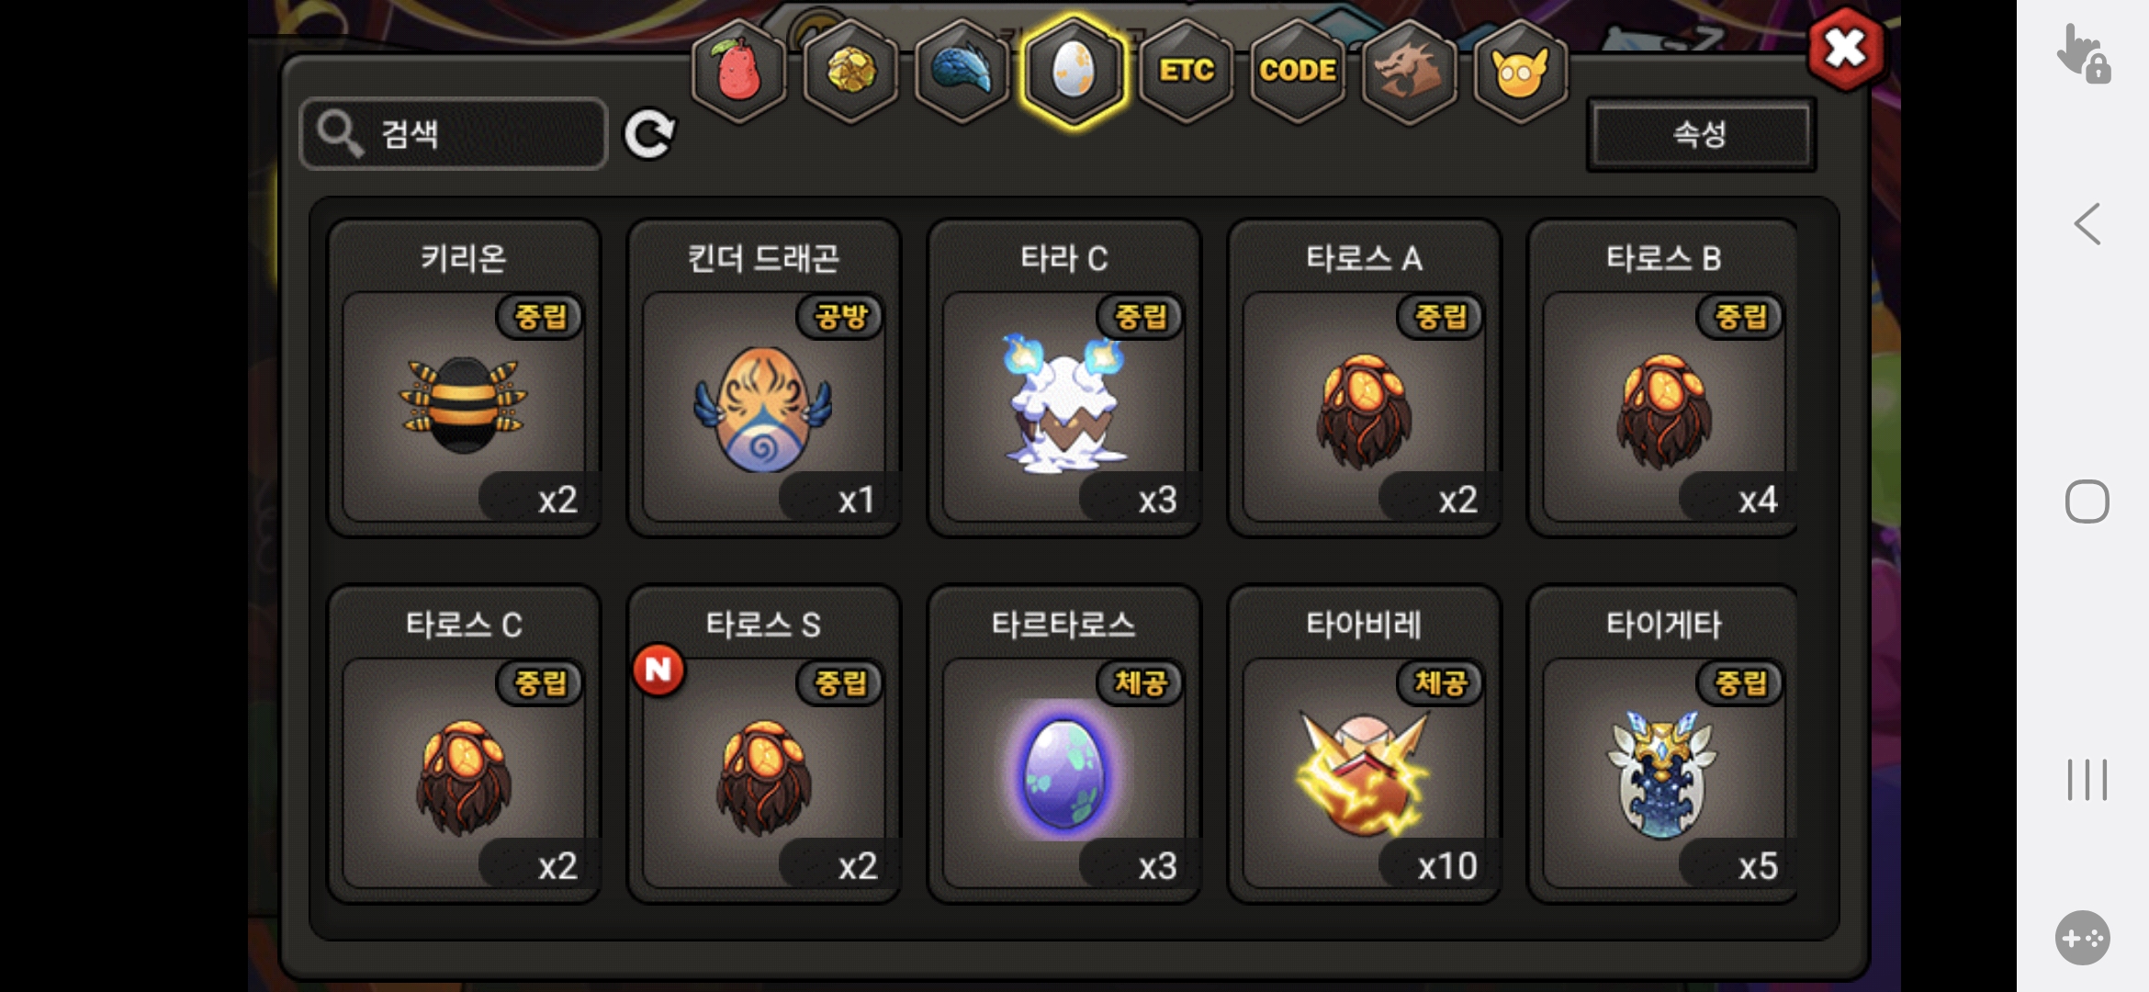Open the gamepad game tools icon
Image resolution: width=2149 pixels, height=992 pixels.
(2083, 938)
